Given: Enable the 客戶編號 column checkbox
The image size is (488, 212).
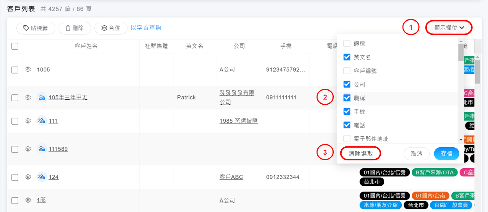Looking at the screenshot, I should coord(347,71).
